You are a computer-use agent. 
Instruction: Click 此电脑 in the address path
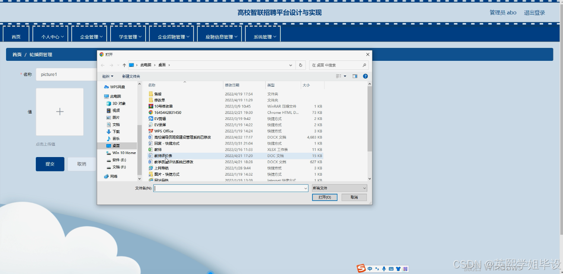point(146,65)
